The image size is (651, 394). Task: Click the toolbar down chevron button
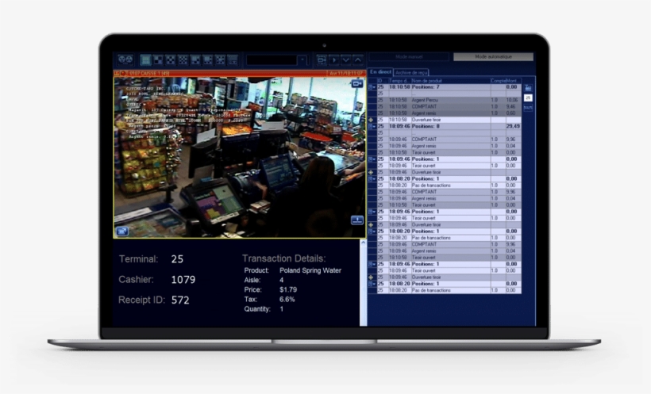(346, 60)
